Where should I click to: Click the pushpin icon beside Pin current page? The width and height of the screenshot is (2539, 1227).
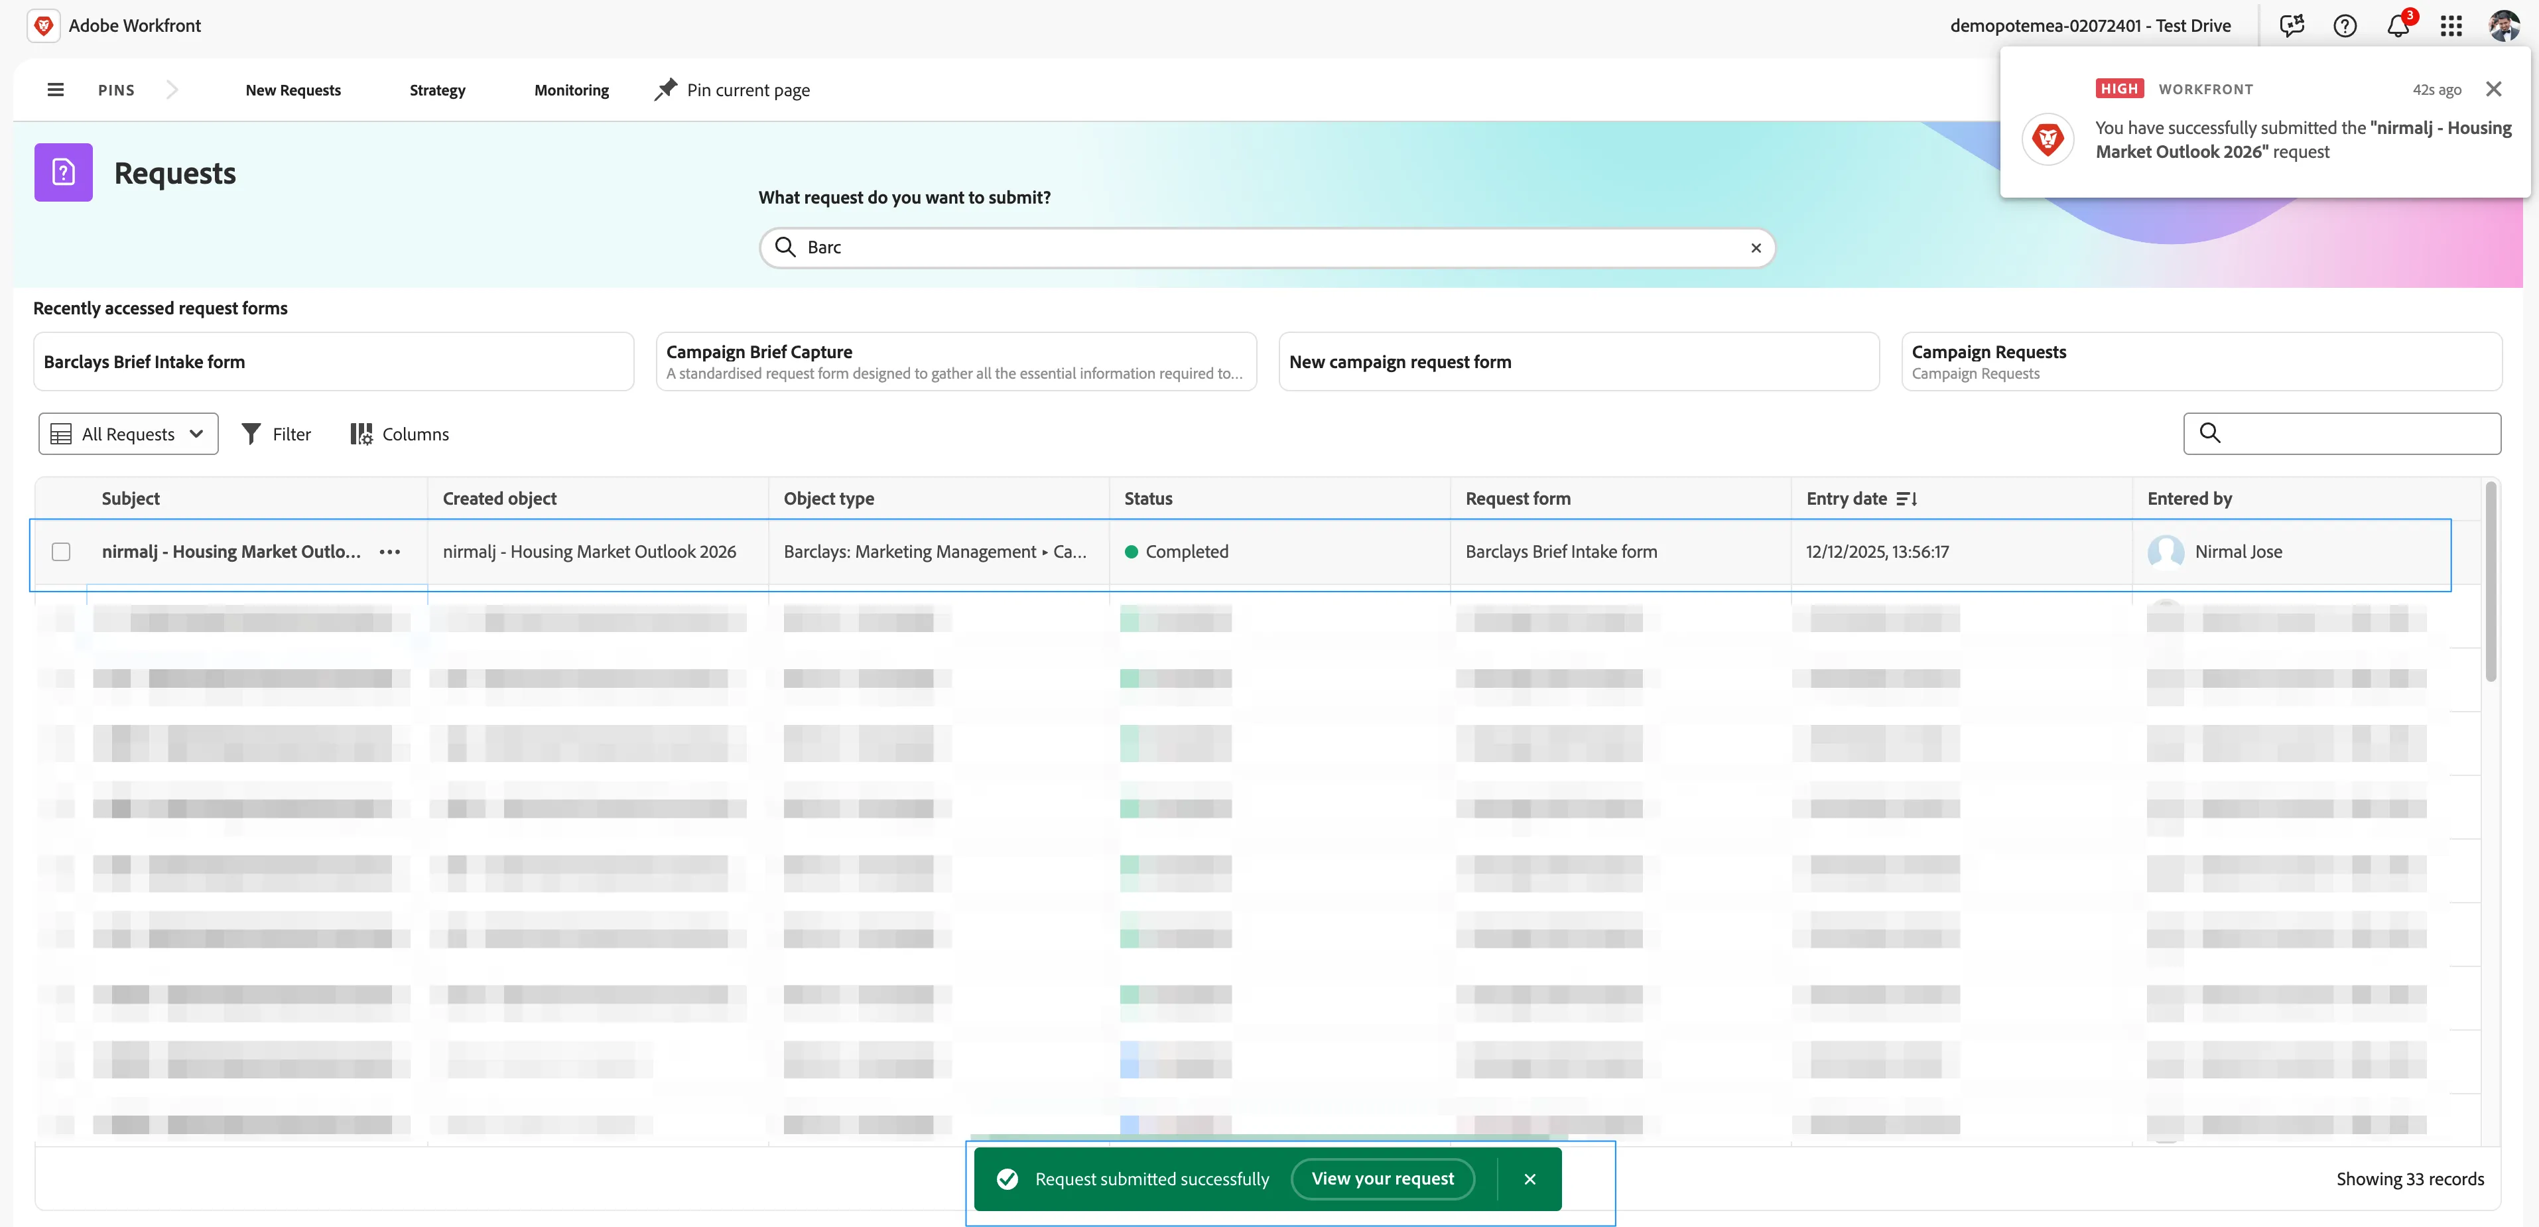click(667, 90)
